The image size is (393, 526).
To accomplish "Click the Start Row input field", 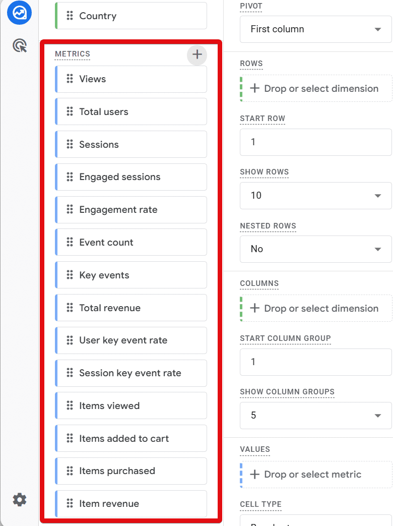I will pos(315,142).
